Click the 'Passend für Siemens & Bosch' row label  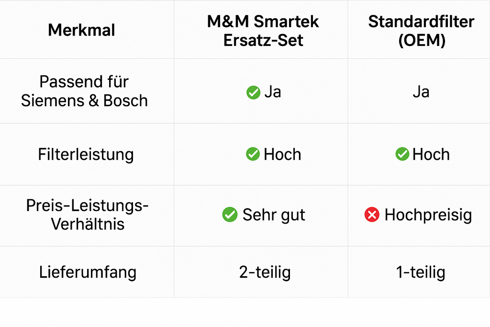pyautogui.click(x=84, y=91)
